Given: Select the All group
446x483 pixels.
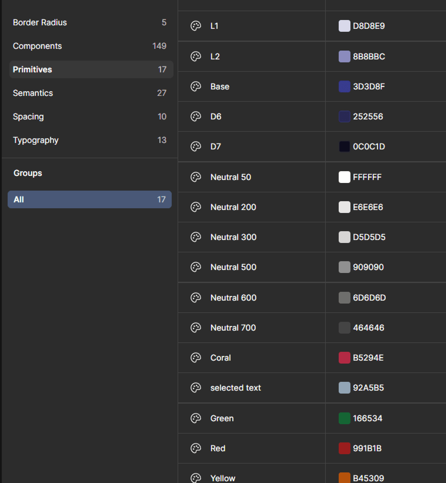Looking at the screenshot, I should (90, 199).
